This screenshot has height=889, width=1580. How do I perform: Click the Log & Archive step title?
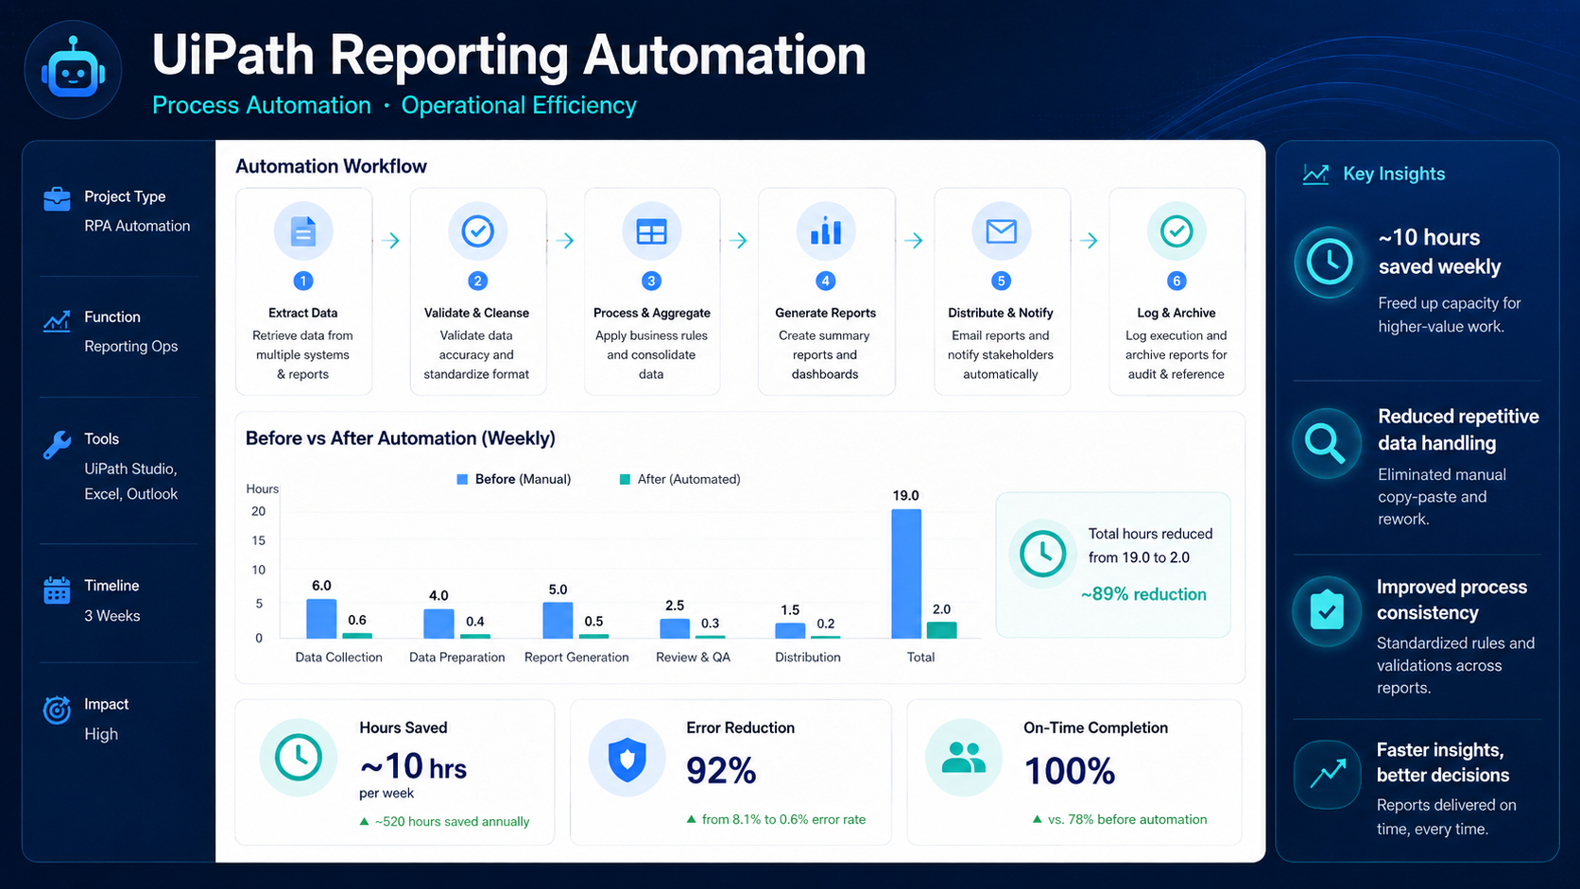tap(1176, 313)
